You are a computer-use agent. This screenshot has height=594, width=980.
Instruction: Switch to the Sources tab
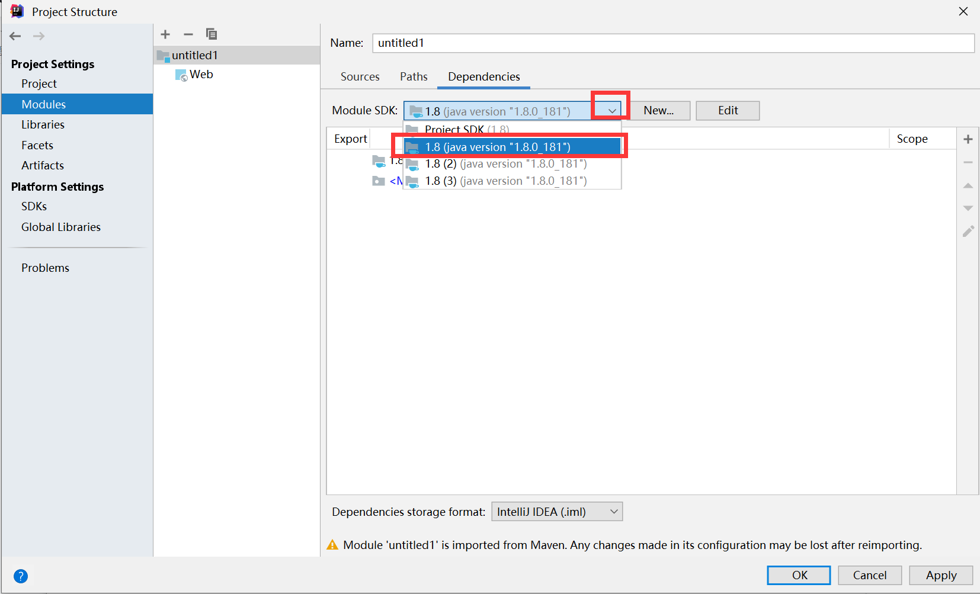(360, 76)
